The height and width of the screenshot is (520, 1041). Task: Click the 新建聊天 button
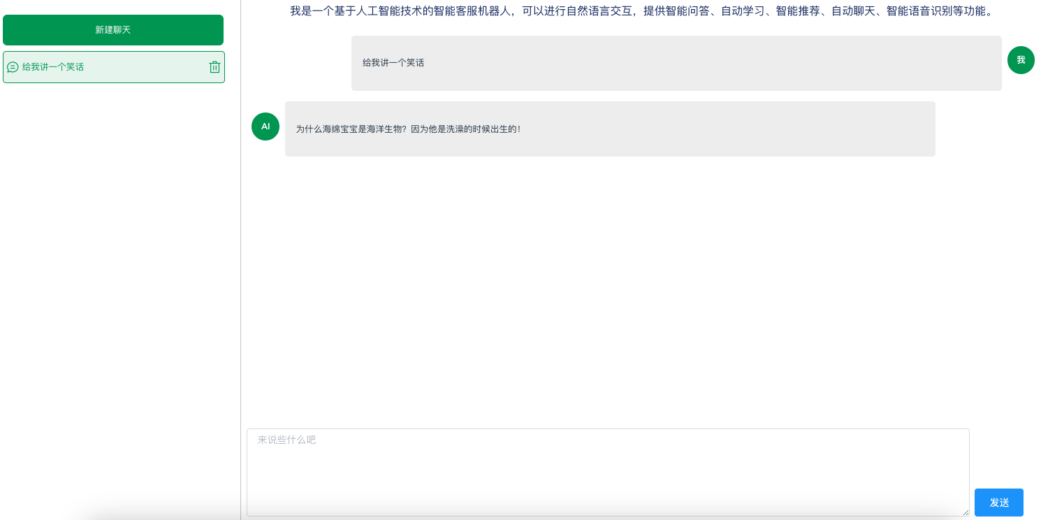(x=113, y=30)
